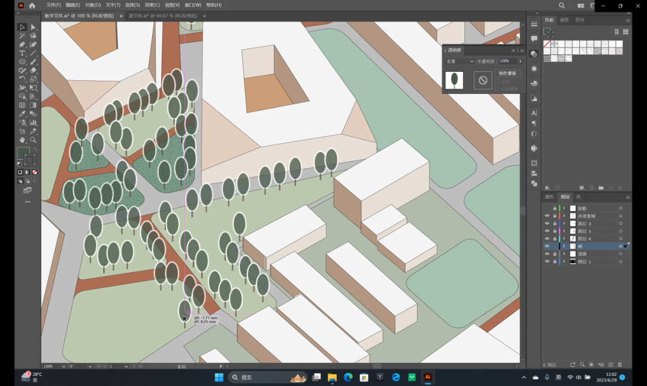Screen dimensions: 647x386
Task: Expand the 树 layer arrow
Action: (564, 246)
